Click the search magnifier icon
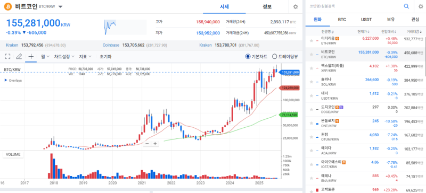This screenshot has height=193, width=426. [x=406, y=6]
